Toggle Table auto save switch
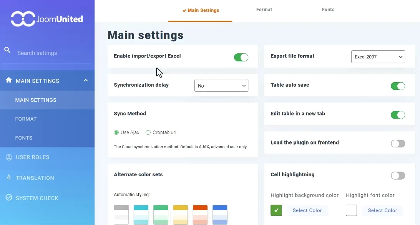420x225 pixels. (x=398, y=86)
